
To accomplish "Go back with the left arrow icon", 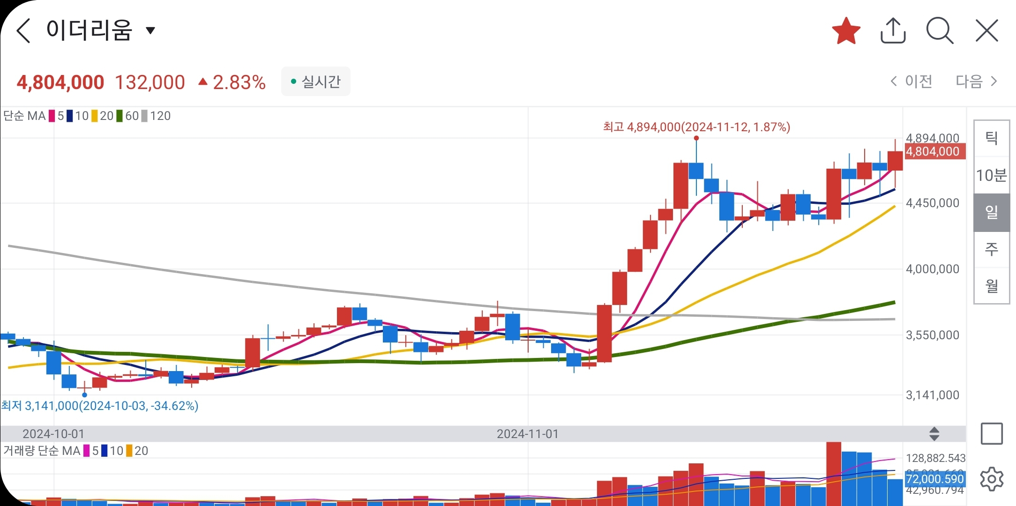I will [x=23, y=31].
